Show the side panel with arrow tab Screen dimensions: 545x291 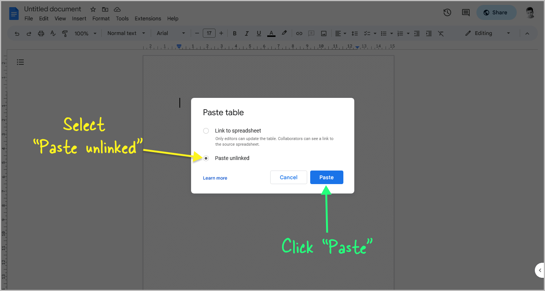pos(540,270)
